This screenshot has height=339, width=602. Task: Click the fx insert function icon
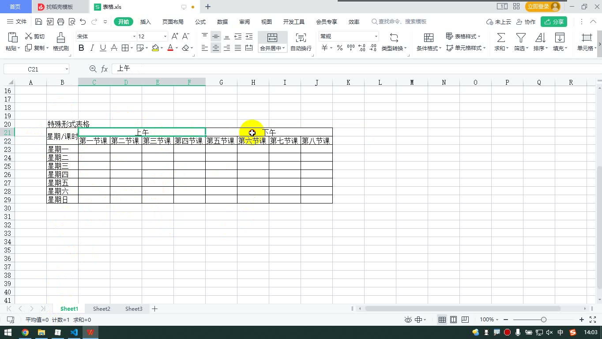(105, 69)
